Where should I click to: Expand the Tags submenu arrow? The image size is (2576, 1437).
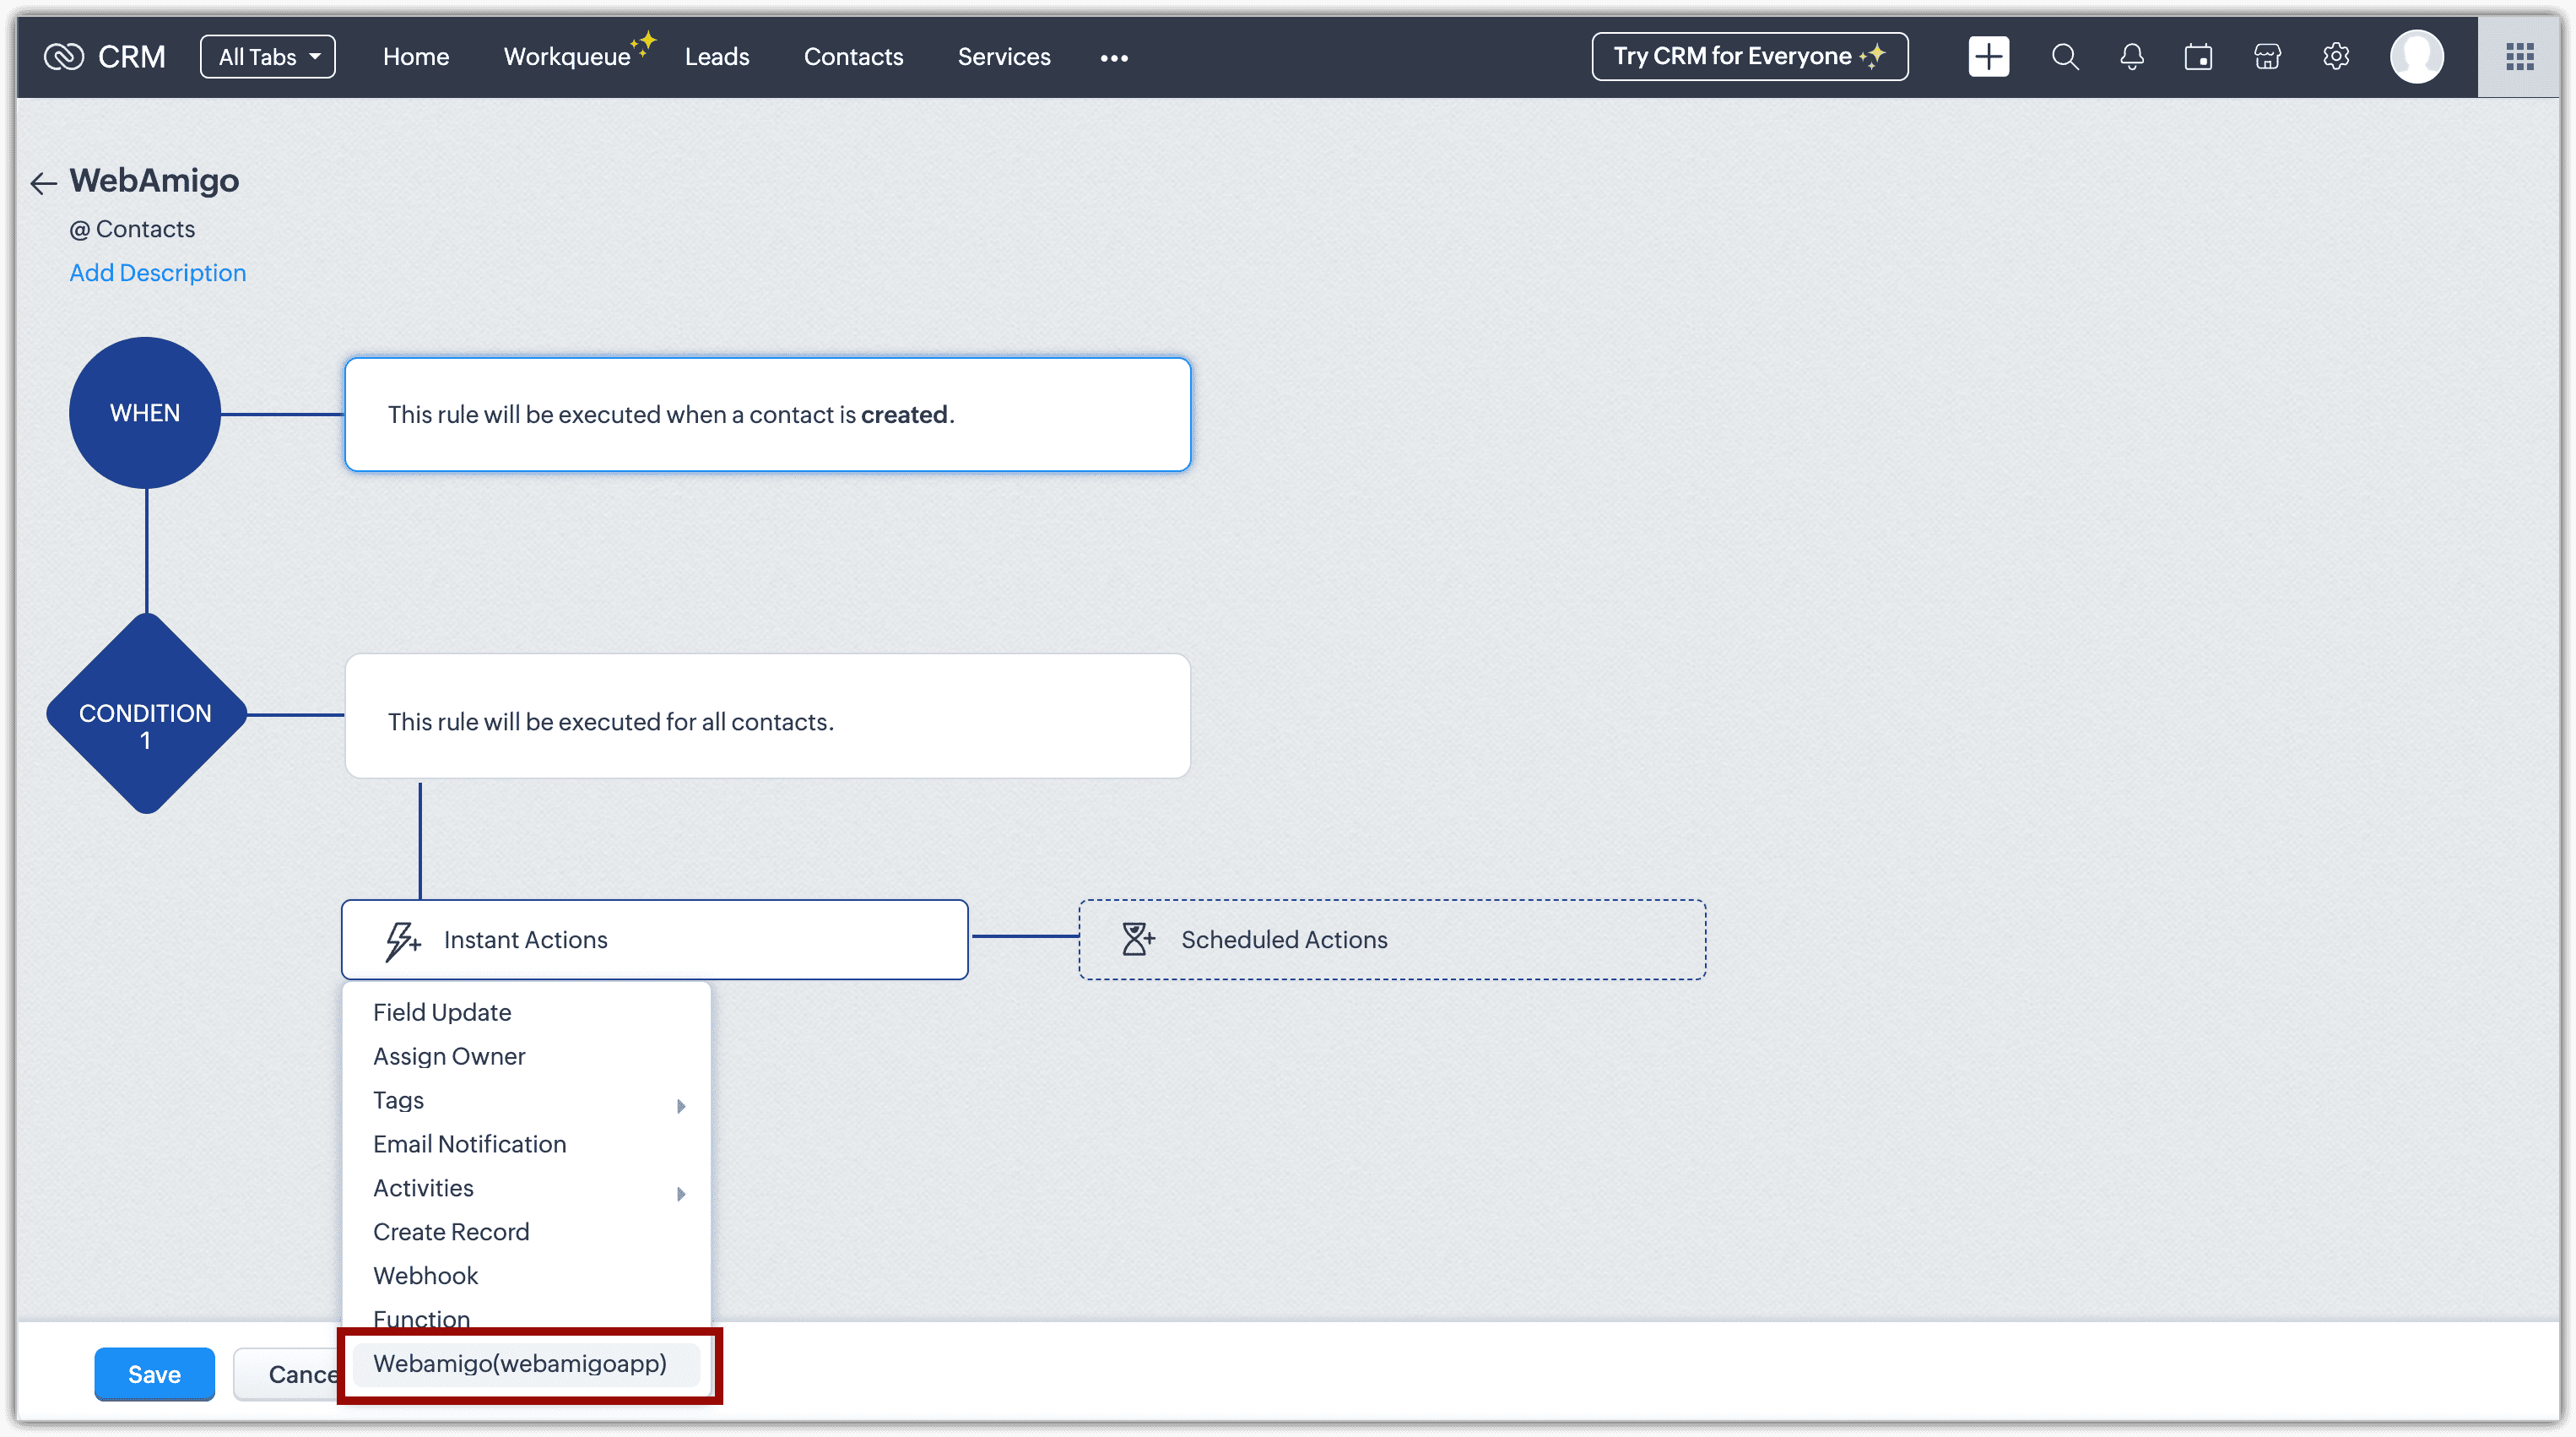(681, 1105)
